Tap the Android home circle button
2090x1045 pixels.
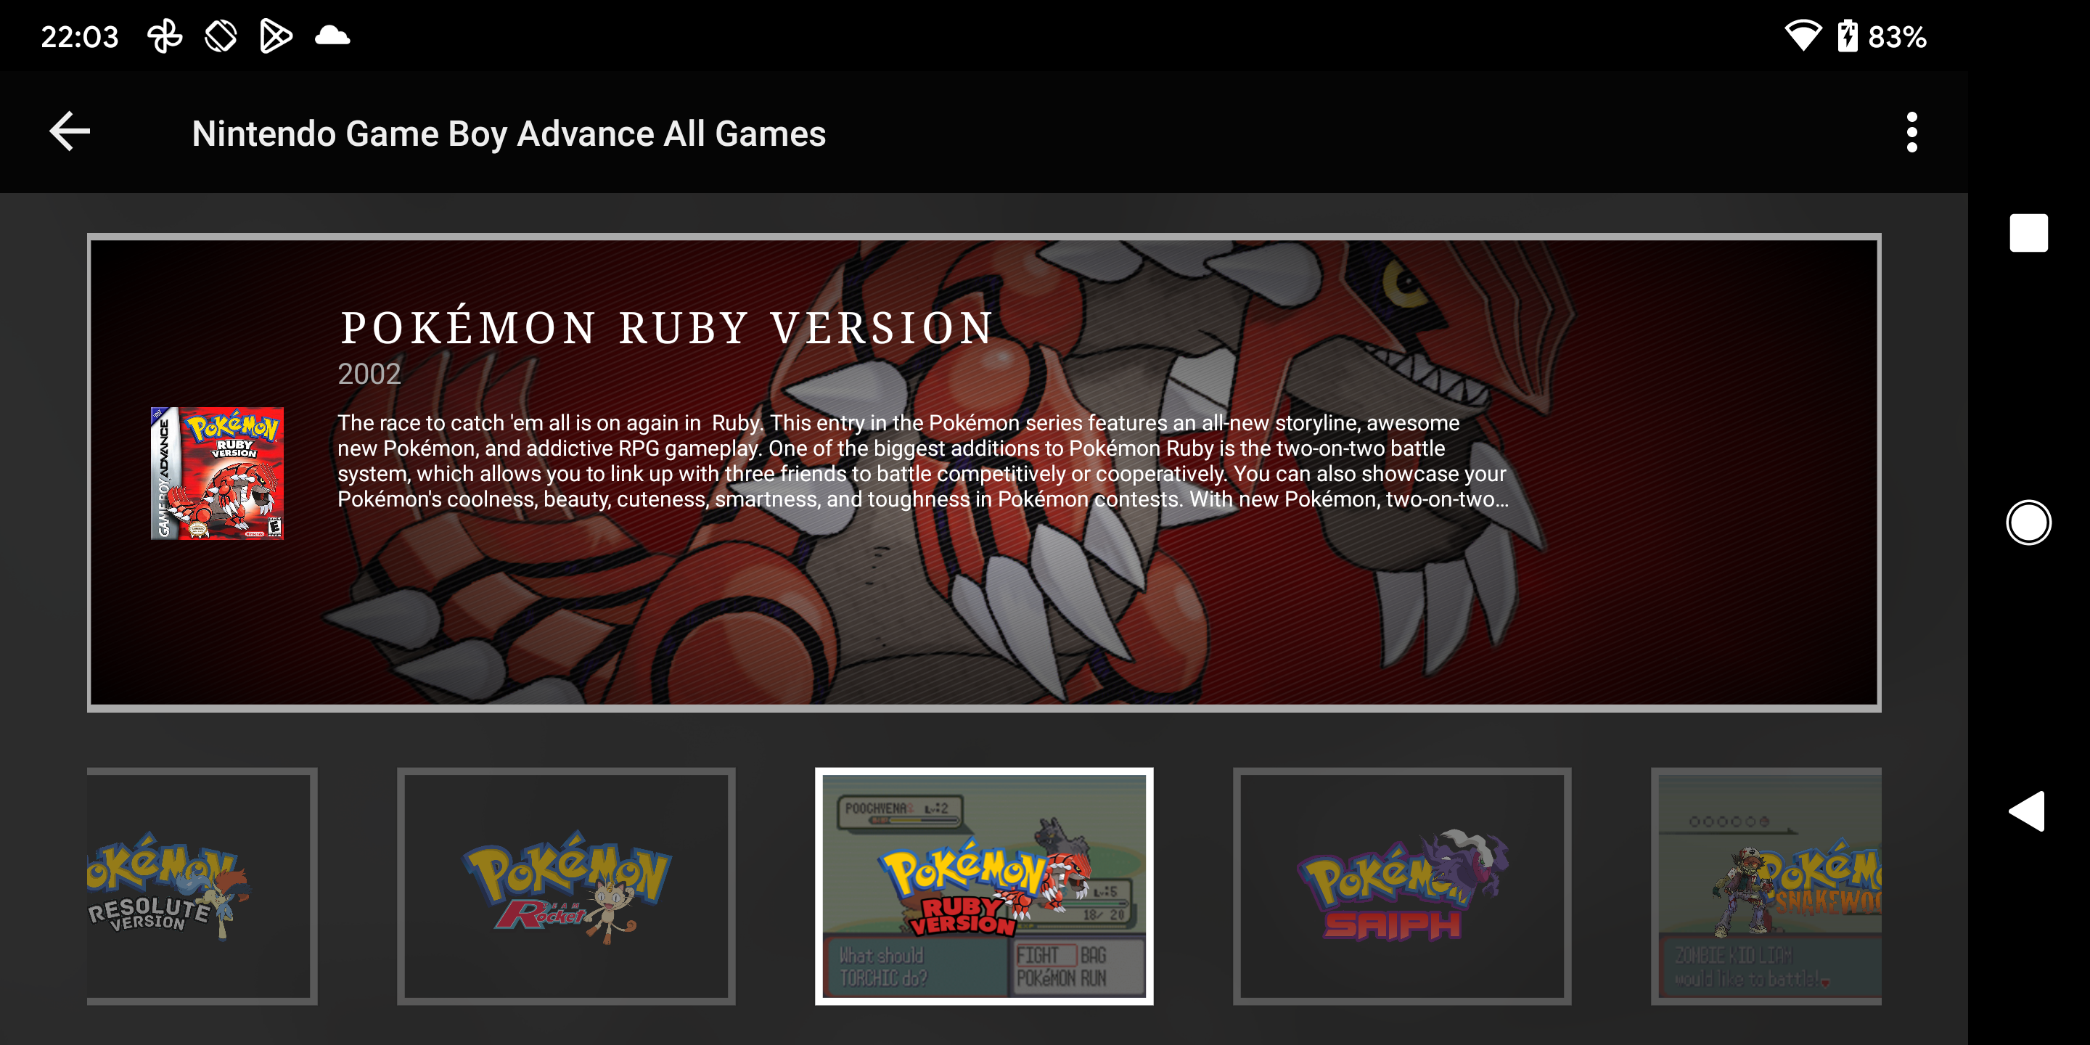(2028, 522)
